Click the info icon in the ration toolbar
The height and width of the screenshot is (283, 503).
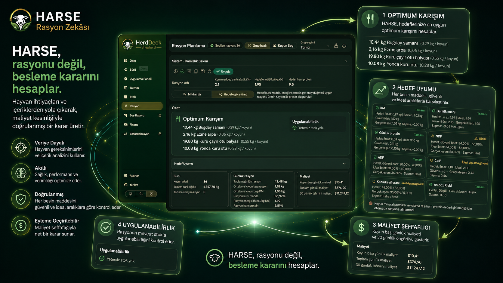175,72
